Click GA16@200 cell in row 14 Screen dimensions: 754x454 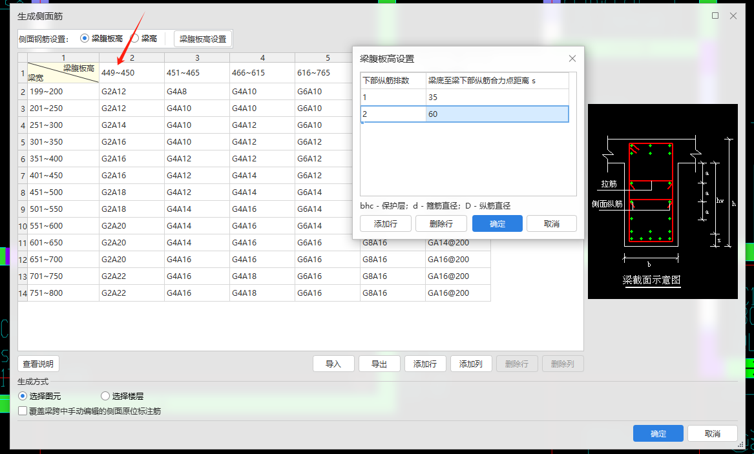click(458, 293)
